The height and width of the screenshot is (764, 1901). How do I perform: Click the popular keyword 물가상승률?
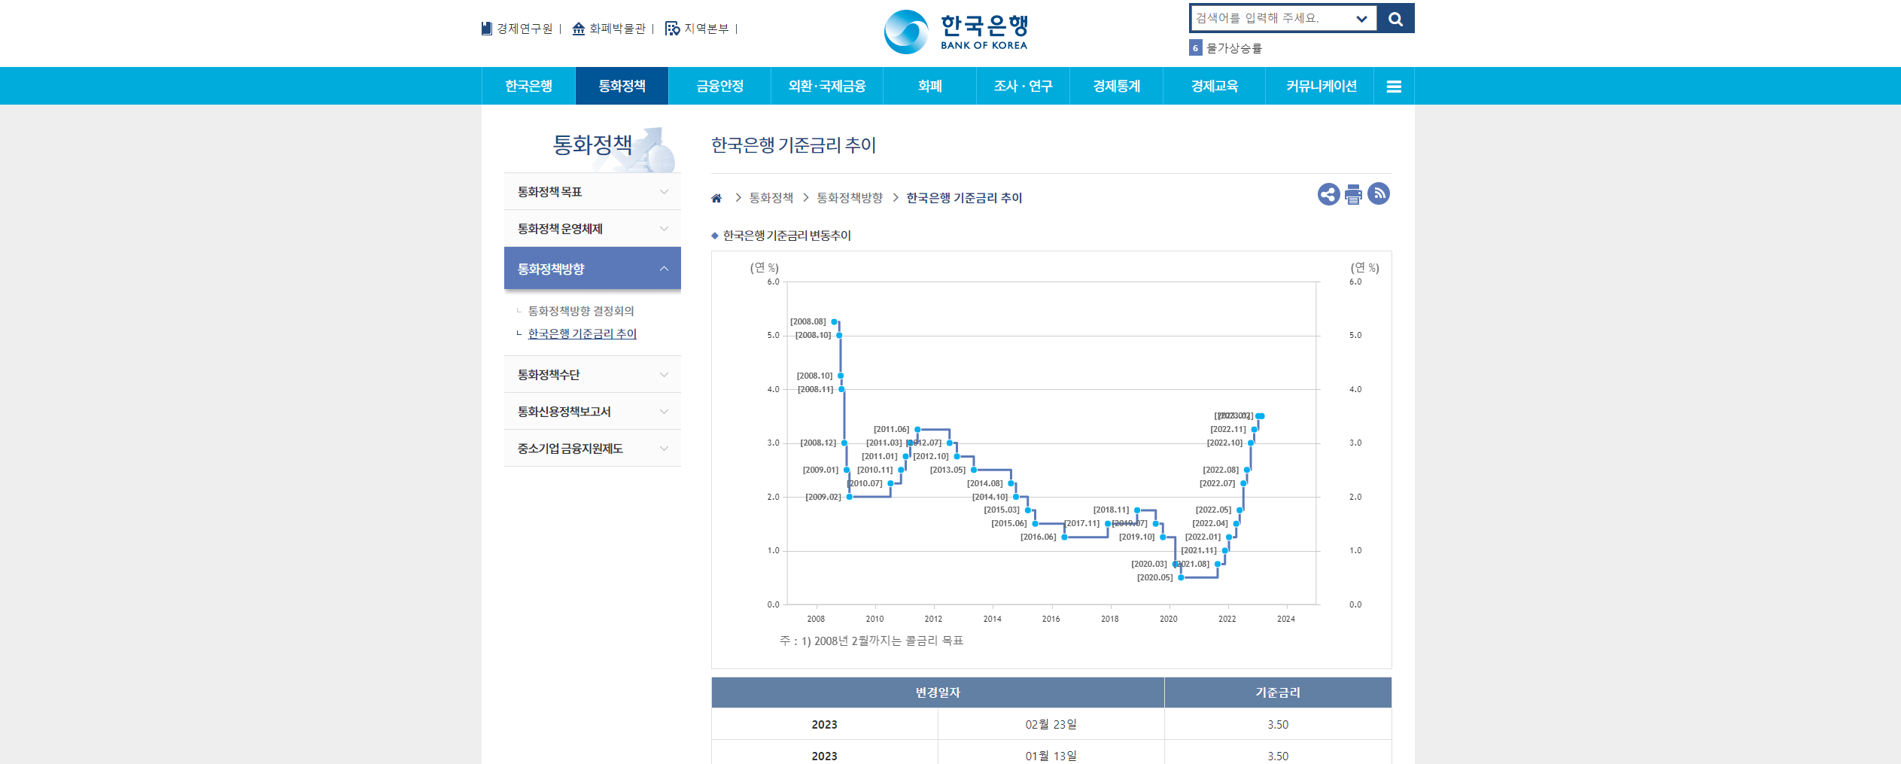pos(1234,48)
